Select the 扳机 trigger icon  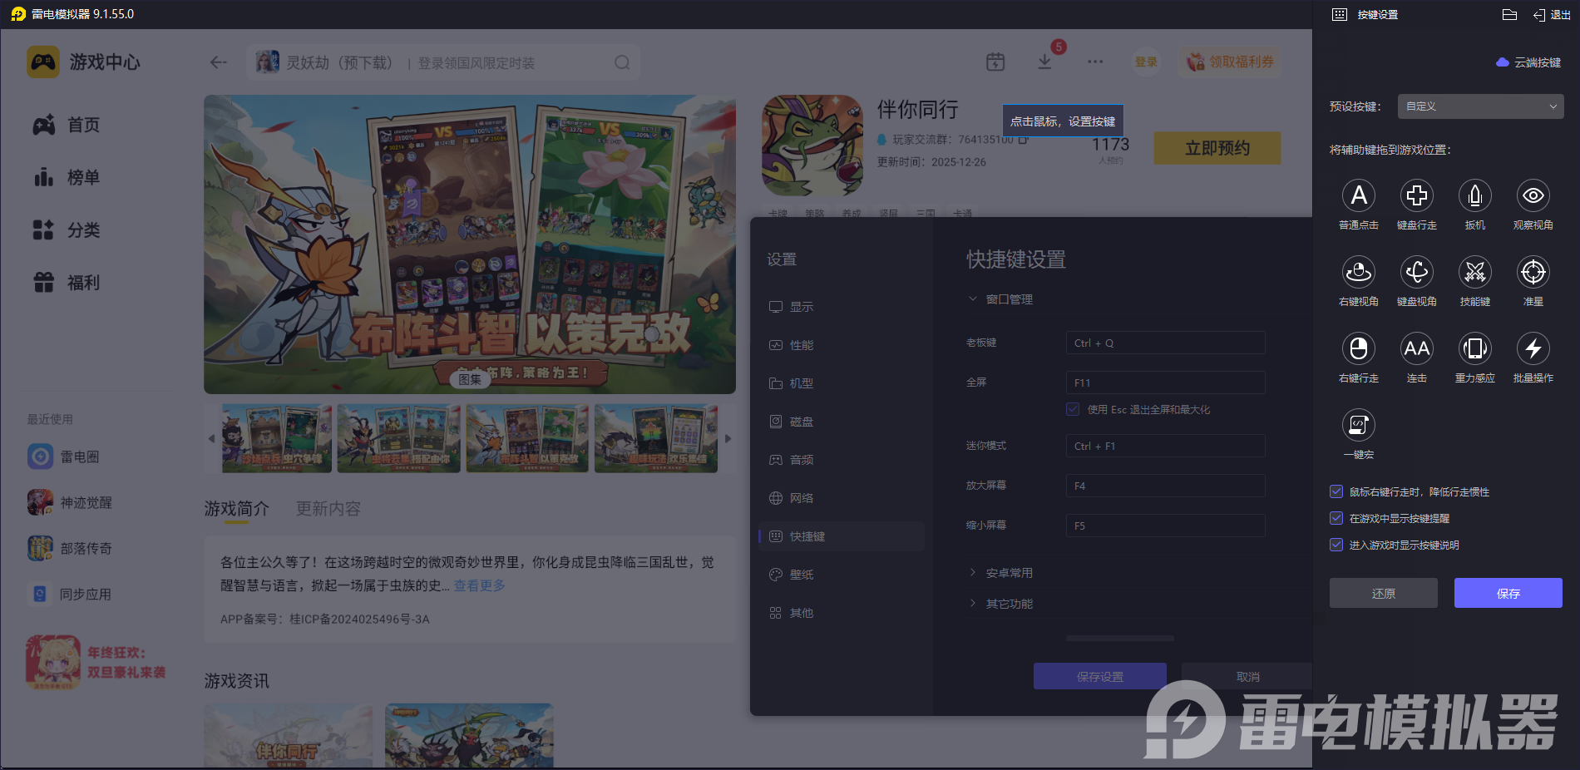pyautogui.click(x=1475, y=195)
